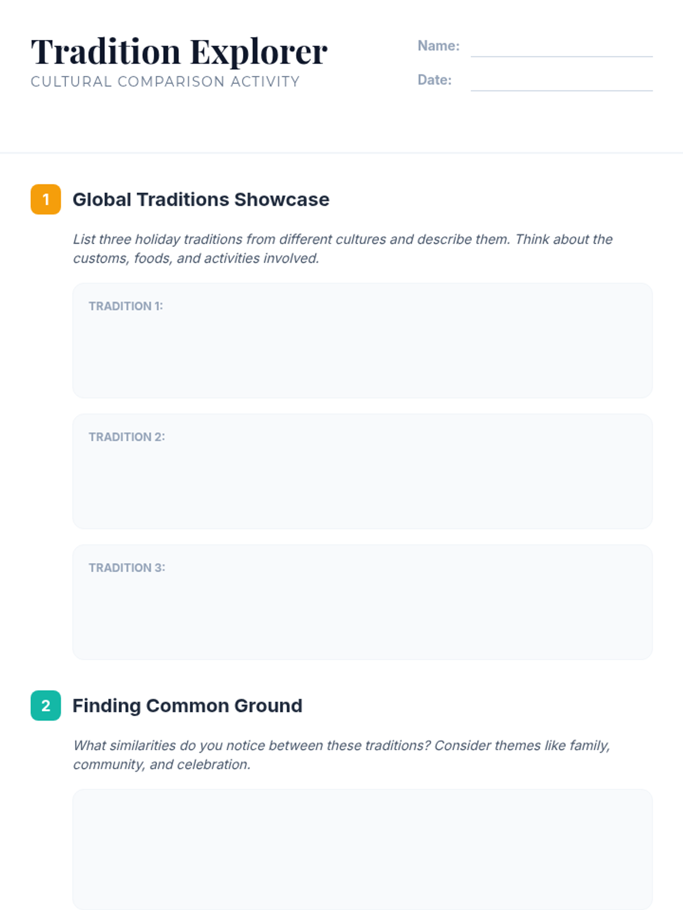Click the TRADITION 1: label

click(126, 306)
